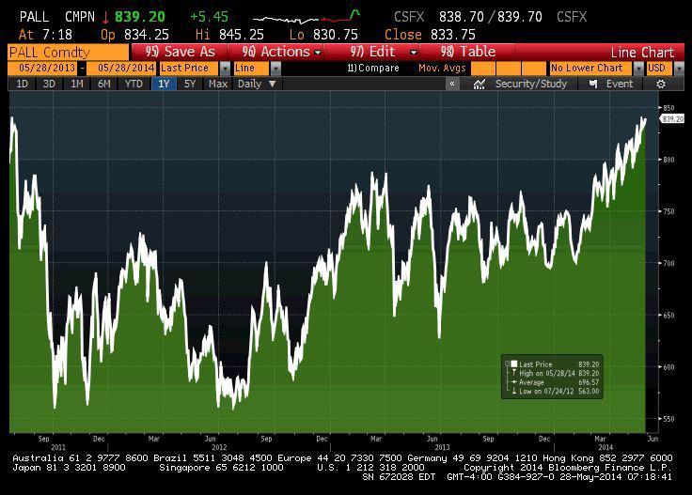
Task: Click the settings gear icon
Action: coord(661,84)
